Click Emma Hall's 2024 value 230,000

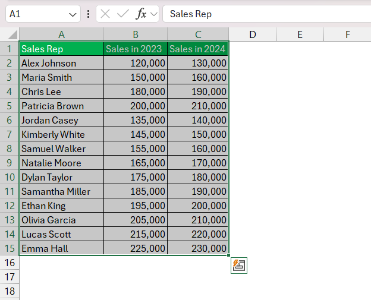coord(198,248)
